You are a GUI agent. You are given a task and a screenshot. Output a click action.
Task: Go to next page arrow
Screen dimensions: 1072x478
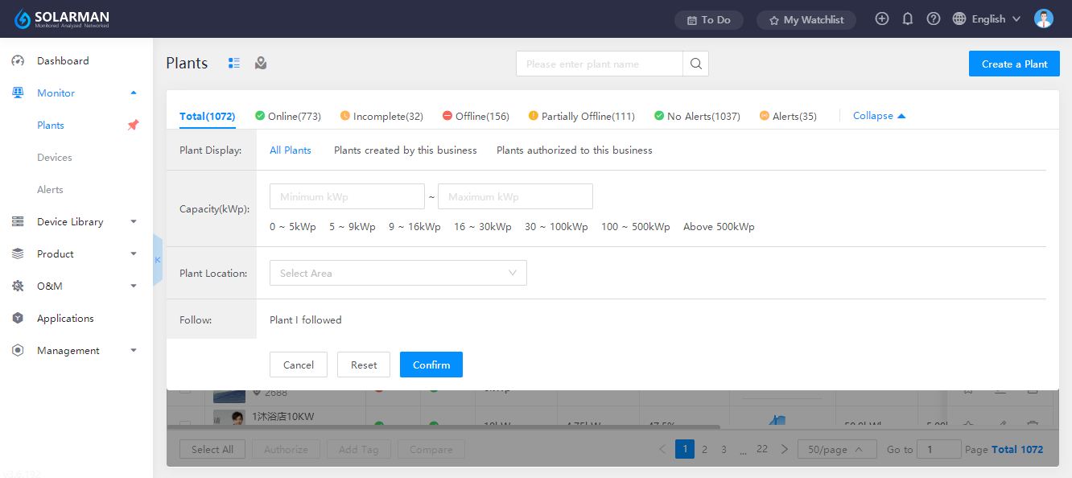785,449
